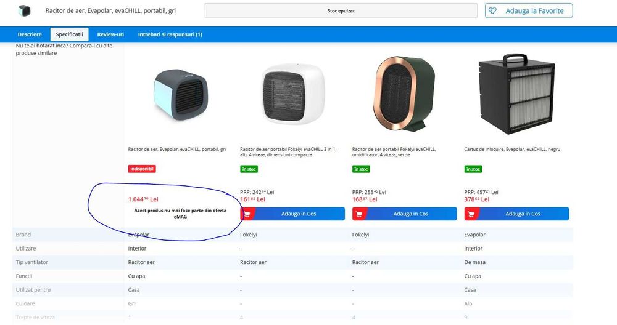Click cart icon for Evapolar cartus 378 Lei
Viewport: 617px width, 325px height.
click(471, 214)
